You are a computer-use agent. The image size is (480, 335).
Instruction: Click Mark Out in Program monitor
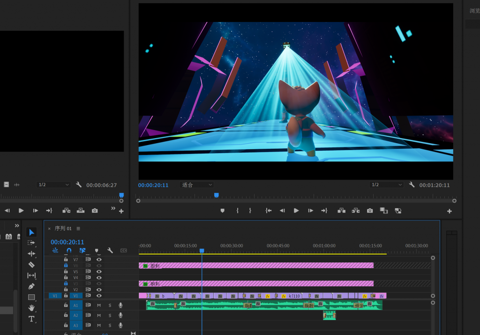tap(250, 211)
